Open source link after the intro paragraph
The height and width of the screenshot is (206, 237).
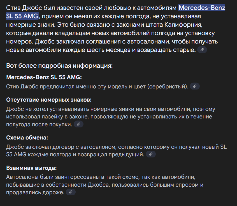tap(202, 50)
